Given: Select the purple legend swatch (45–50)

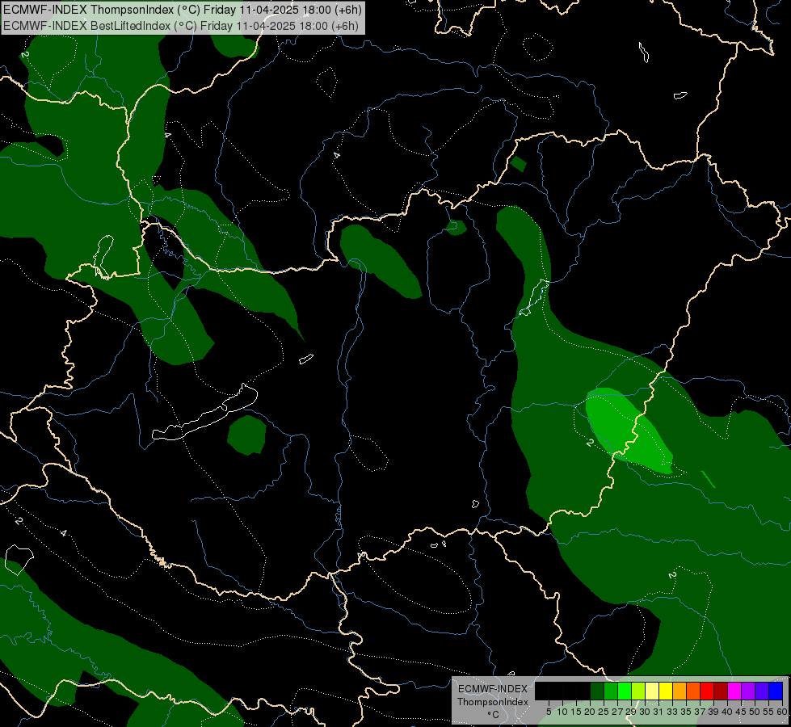Looking at the screenshot, I should (x=748, y=691).
